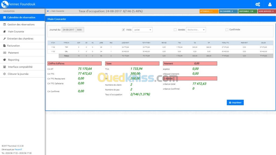Click TVA value 1 733,94
The width and height of the screenshot is (276, 155).
pyautogui.click(x=136, y=69)
